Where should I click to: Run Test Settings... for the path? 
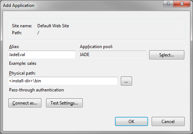(x=64, y=103)
